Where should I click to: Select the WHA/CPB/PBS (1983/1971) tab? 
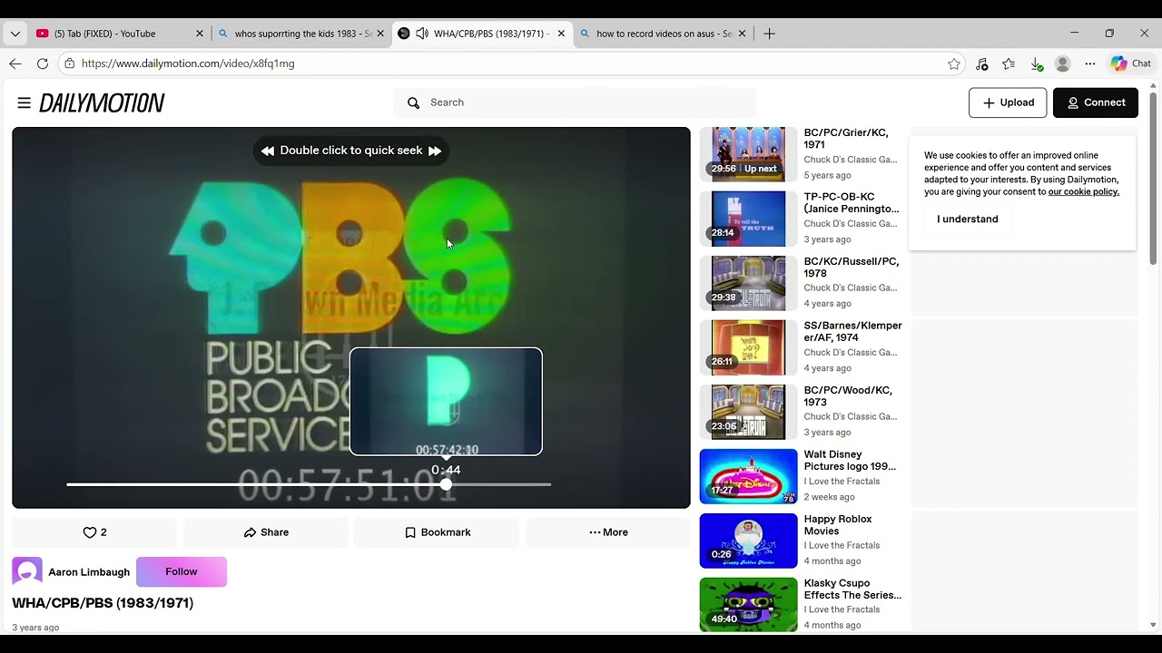pos(483,34)
